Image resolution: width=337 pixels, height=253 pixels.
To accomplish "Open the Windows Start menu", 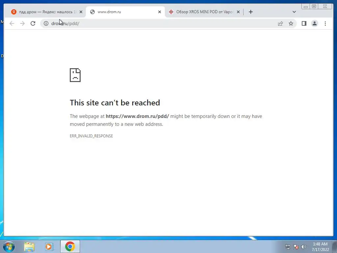I will click(x=9, y=246).
